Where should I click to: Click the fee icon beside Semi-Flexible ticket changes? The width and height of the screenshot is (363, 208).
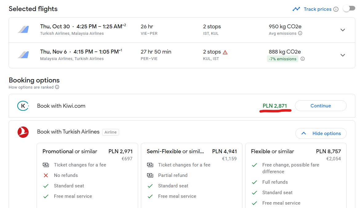[150, 165]
